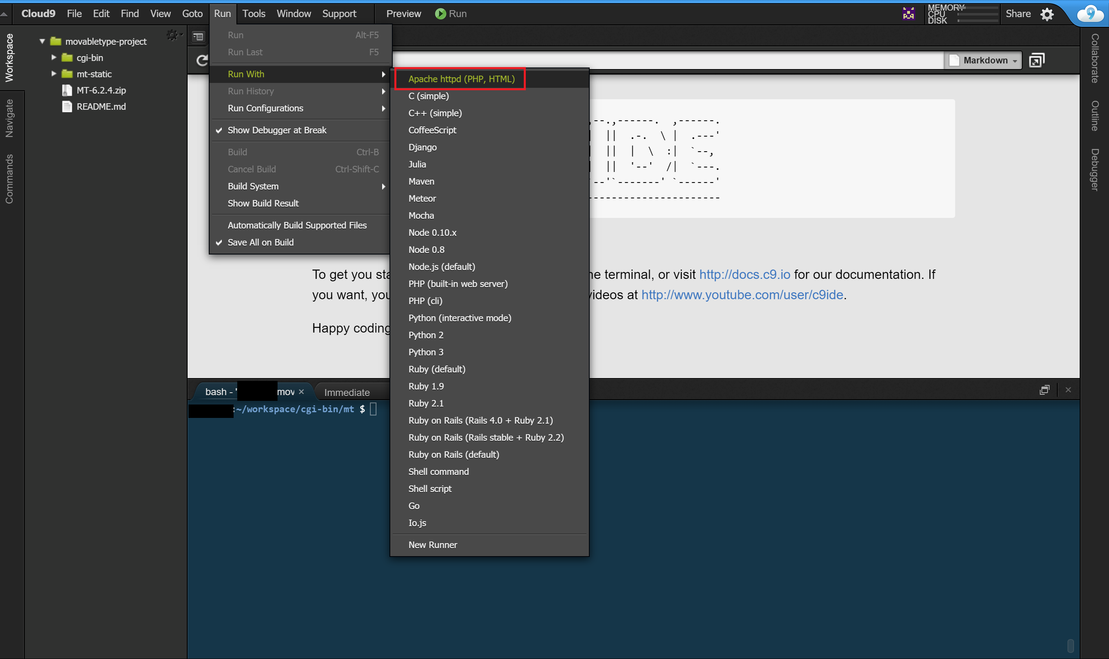Open the Window menu

pos(293,14)
